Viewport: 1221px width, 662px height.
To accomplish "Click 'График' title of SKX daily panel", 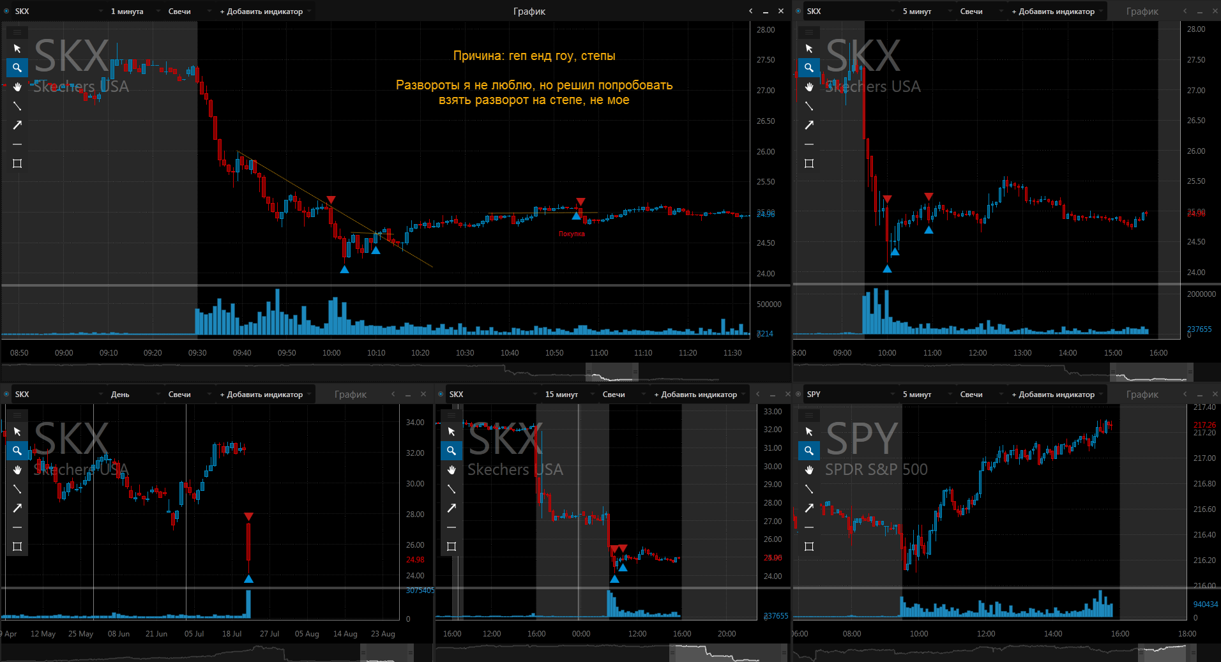I will click(351, 395).
